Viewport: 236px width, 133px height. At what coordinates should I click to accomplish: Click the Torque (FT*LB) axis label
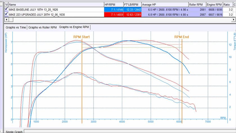(x=235, y=41)
